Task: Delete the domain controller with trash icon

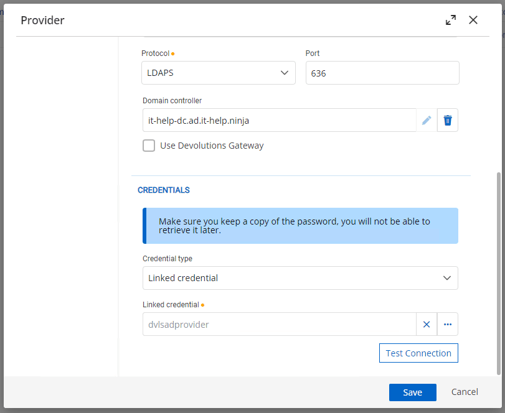Action: pos(447,120)
